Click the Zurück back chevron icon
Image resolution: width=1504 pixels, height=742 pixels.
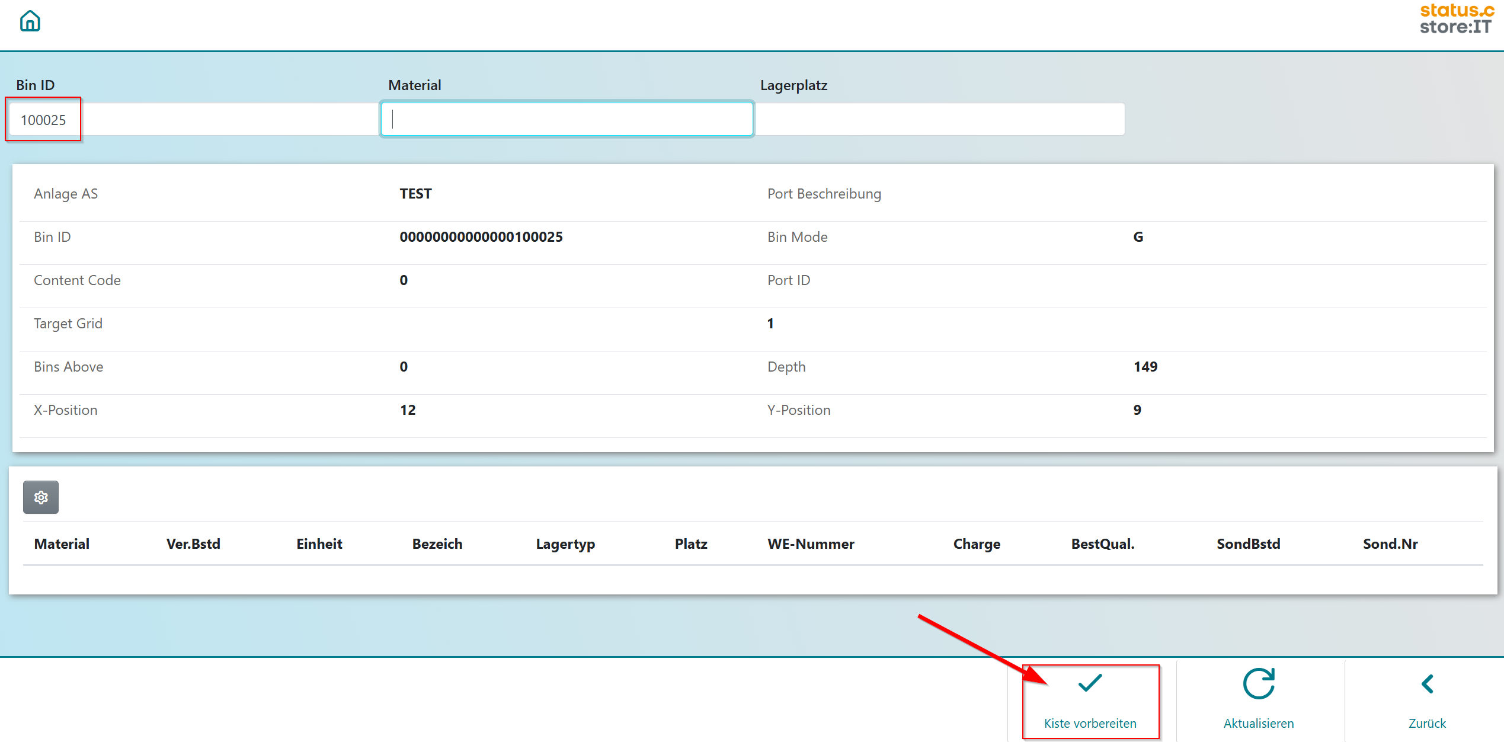1427,684
